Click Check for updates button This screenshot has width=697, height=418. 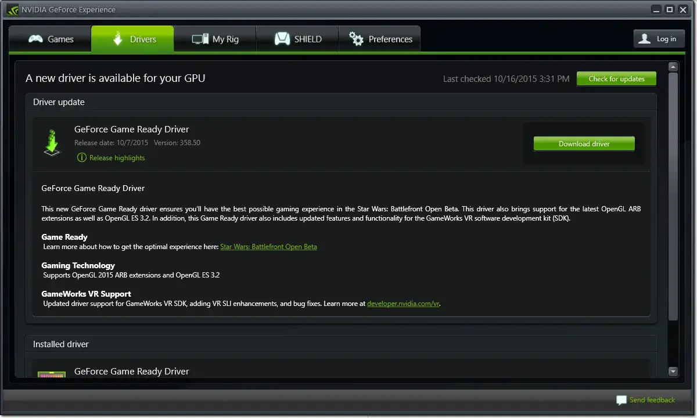(616, 79)
